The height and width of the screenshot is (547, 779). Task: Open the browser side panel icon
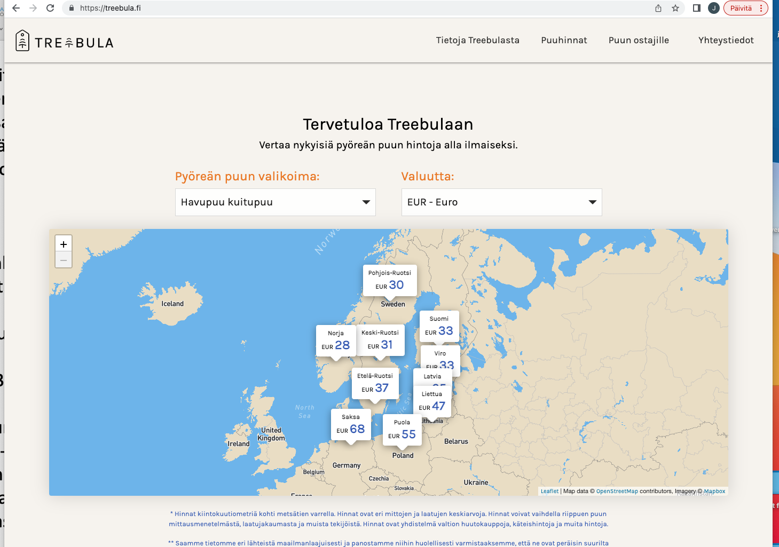[696, 8]
